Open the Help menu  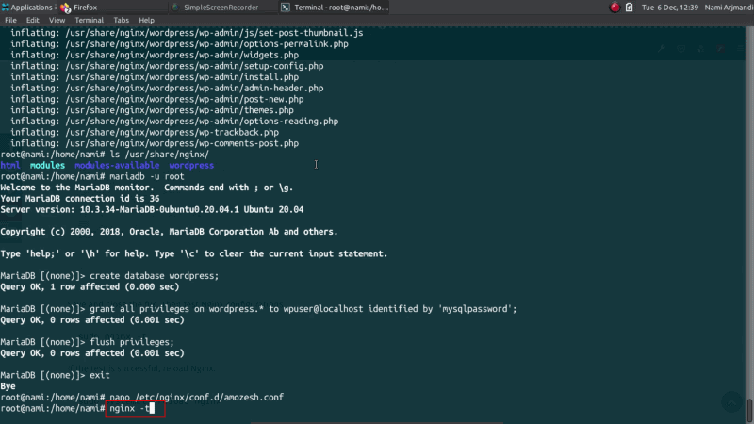(147, 20)
